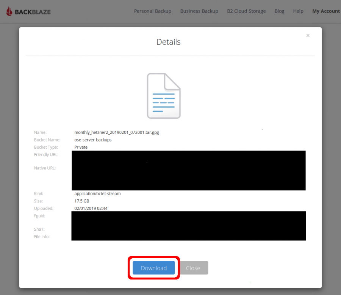Click the gray Close button
Screen dimensions: 341x295
[x=193, y=268]
